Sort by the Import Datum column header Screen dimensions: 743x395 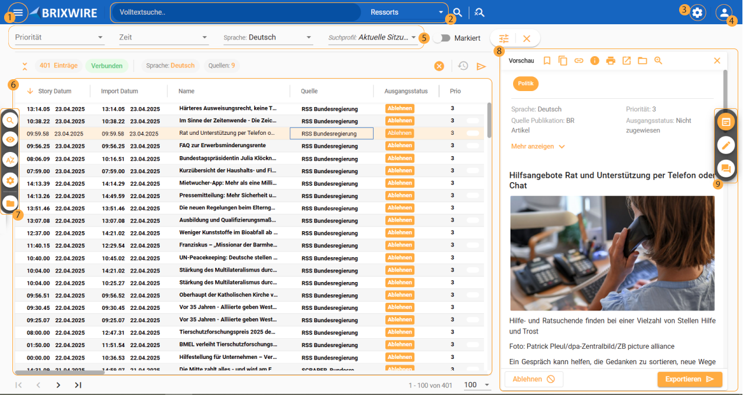point(119,91)
